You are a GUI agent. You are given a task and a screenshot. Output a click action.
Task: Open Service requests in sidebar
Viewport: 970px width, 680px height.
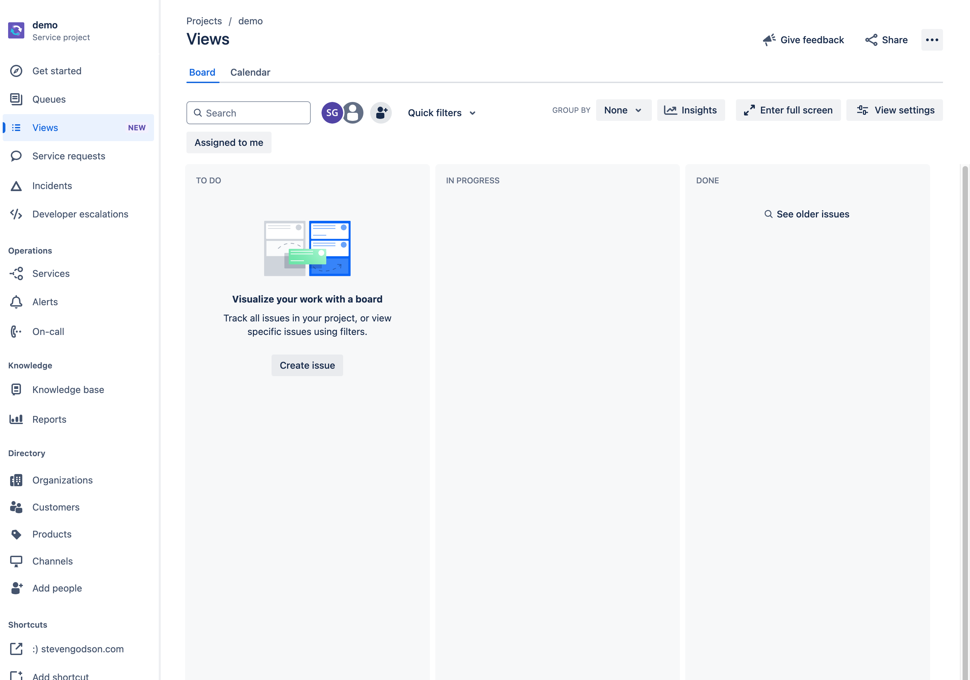click(78, 156)
